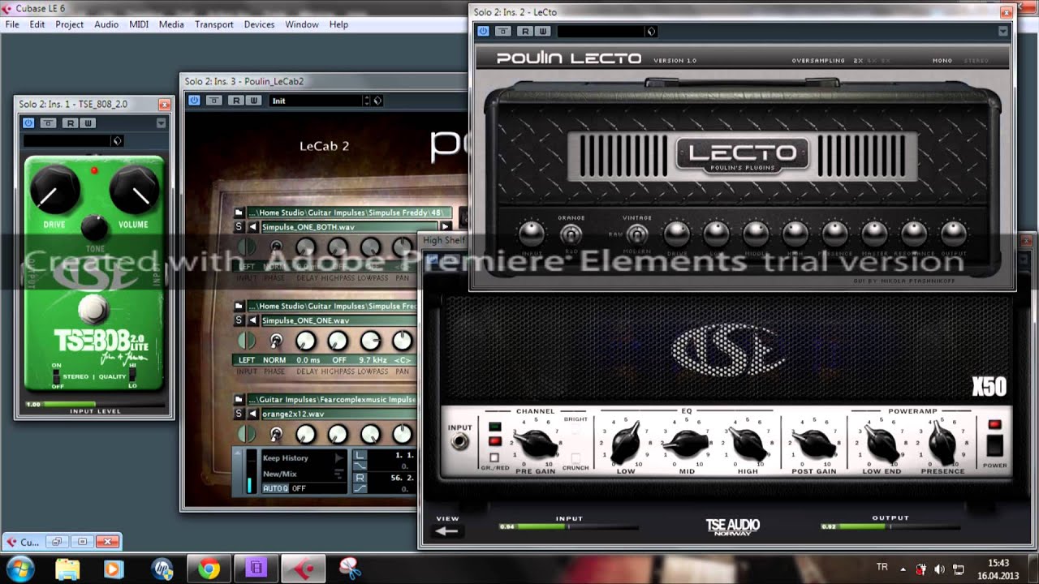Click the TSE808 Tone knob
This screenshot has width=1039, height=584.
click(x=94, y=228)
